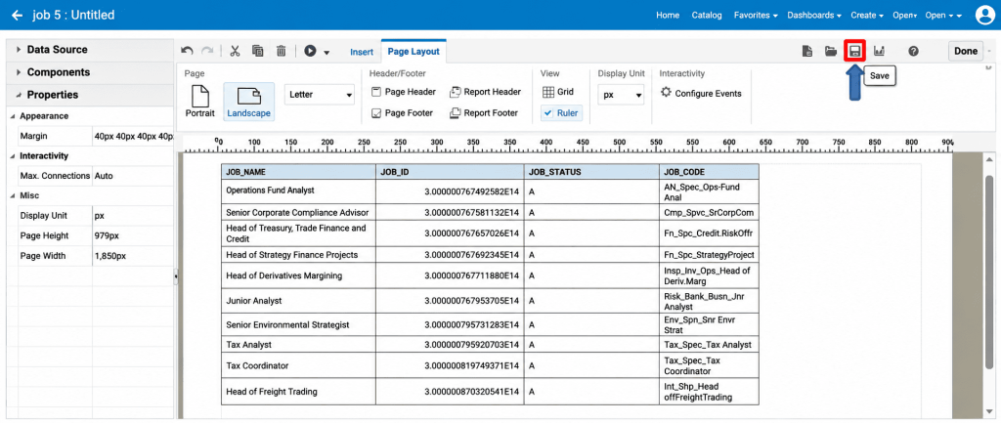Click the Senior Corporate Compliance Advisor cell
This screenshot has width=1001, height=423.
[298, 212]
